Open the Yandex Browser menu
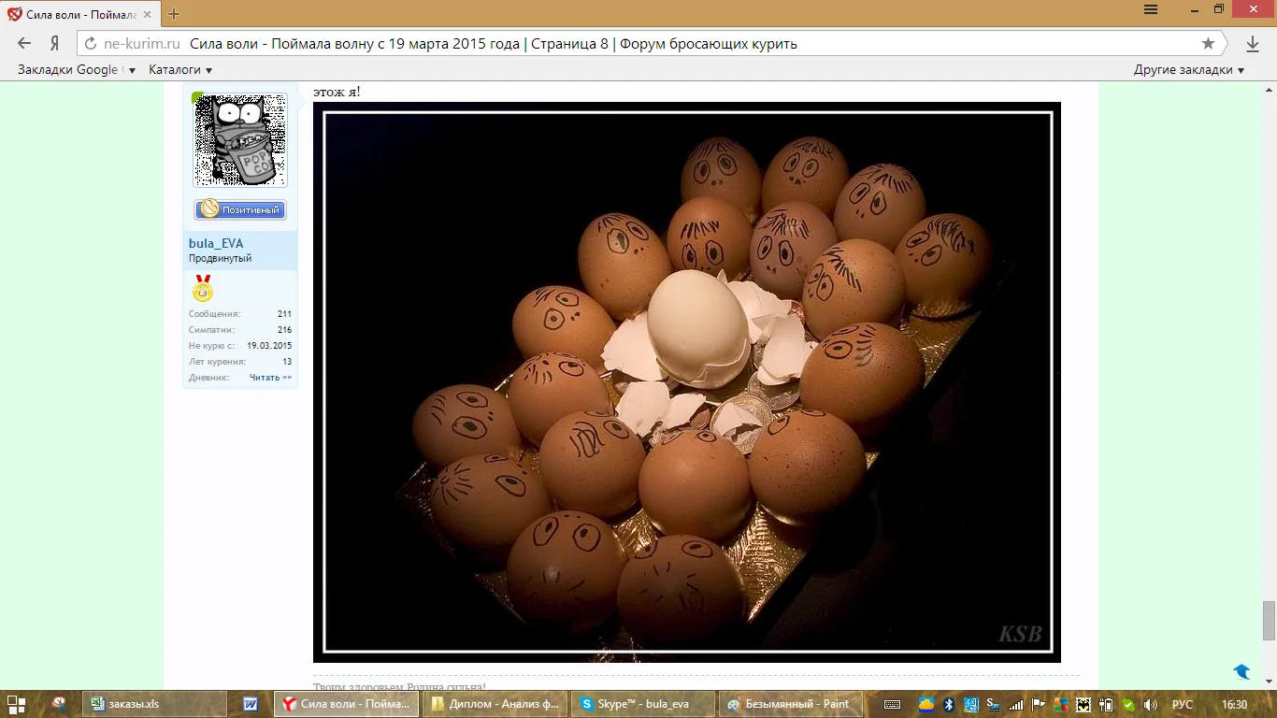Image resolution: width=1277 pixels, height=718 pixels. click(1150, 9)
